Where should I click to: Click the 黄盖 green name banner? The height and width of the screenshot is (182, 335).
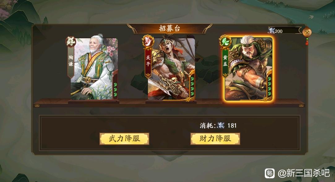pos(225,63)
